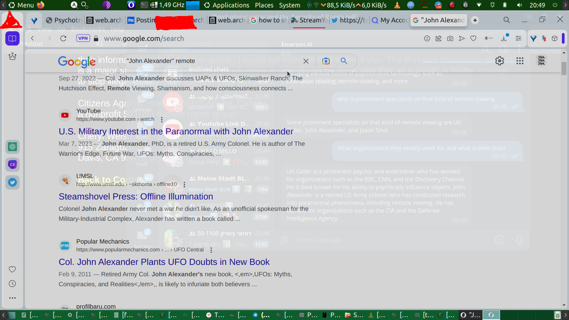Add a new tab with the plus button

[475, 20]
